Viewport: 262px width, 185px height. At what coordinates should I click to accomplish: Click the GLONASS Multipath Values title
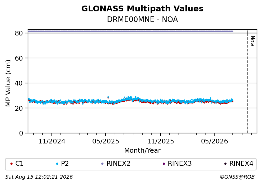point(142,9)
